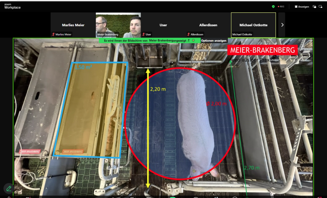The image size is (327, 198).
Task: Click the annotate pencil icon
Action: coord(9,188)
